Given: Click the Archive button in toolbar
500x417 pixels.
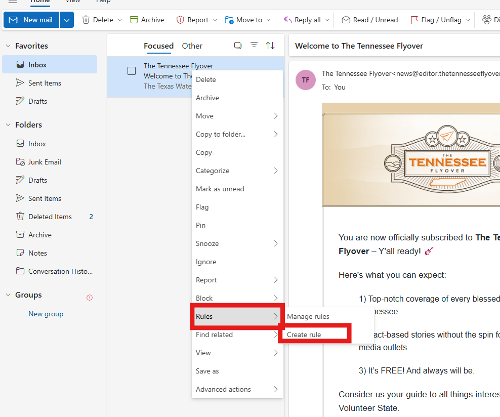Looking at the screenshot, I should tap(147, 20).
